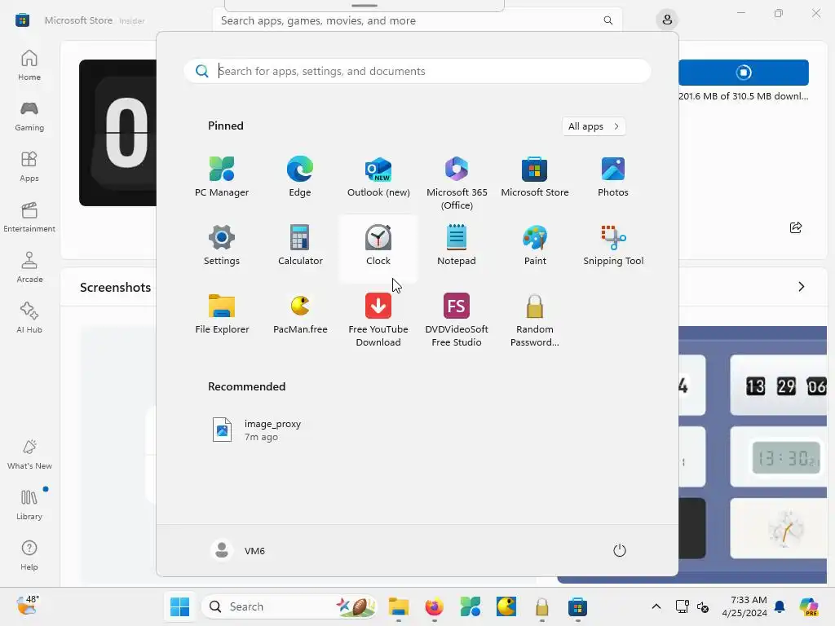Launch Paint from pinned apps

[535, 245]
